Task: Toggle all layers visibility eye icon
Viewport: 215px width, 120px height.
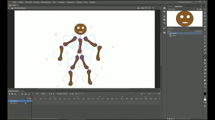Action: pyautogui.click(x=28, y=98)
